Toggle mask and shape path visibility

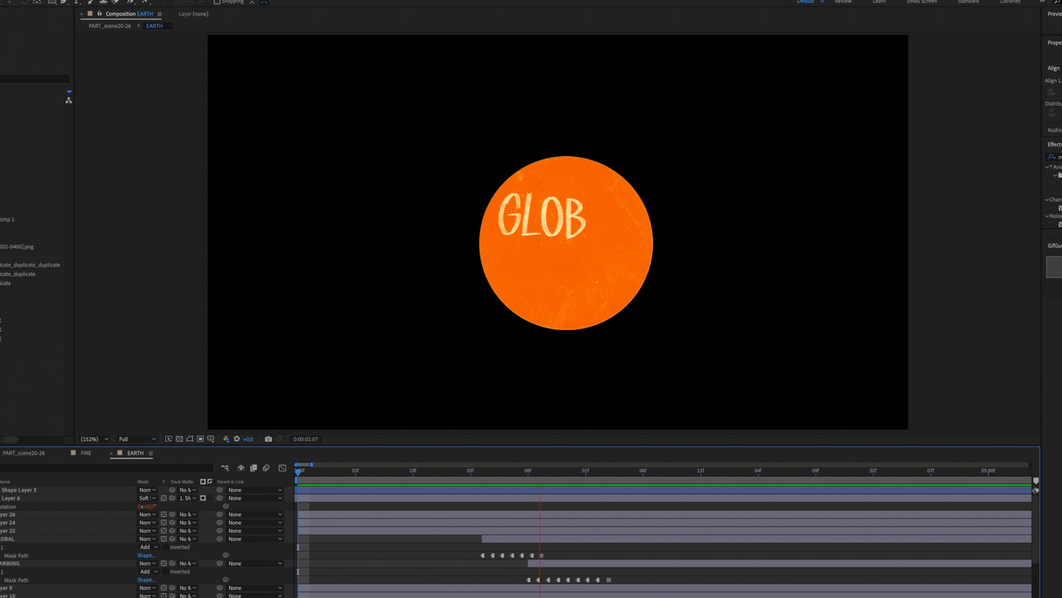click(190, 439)
